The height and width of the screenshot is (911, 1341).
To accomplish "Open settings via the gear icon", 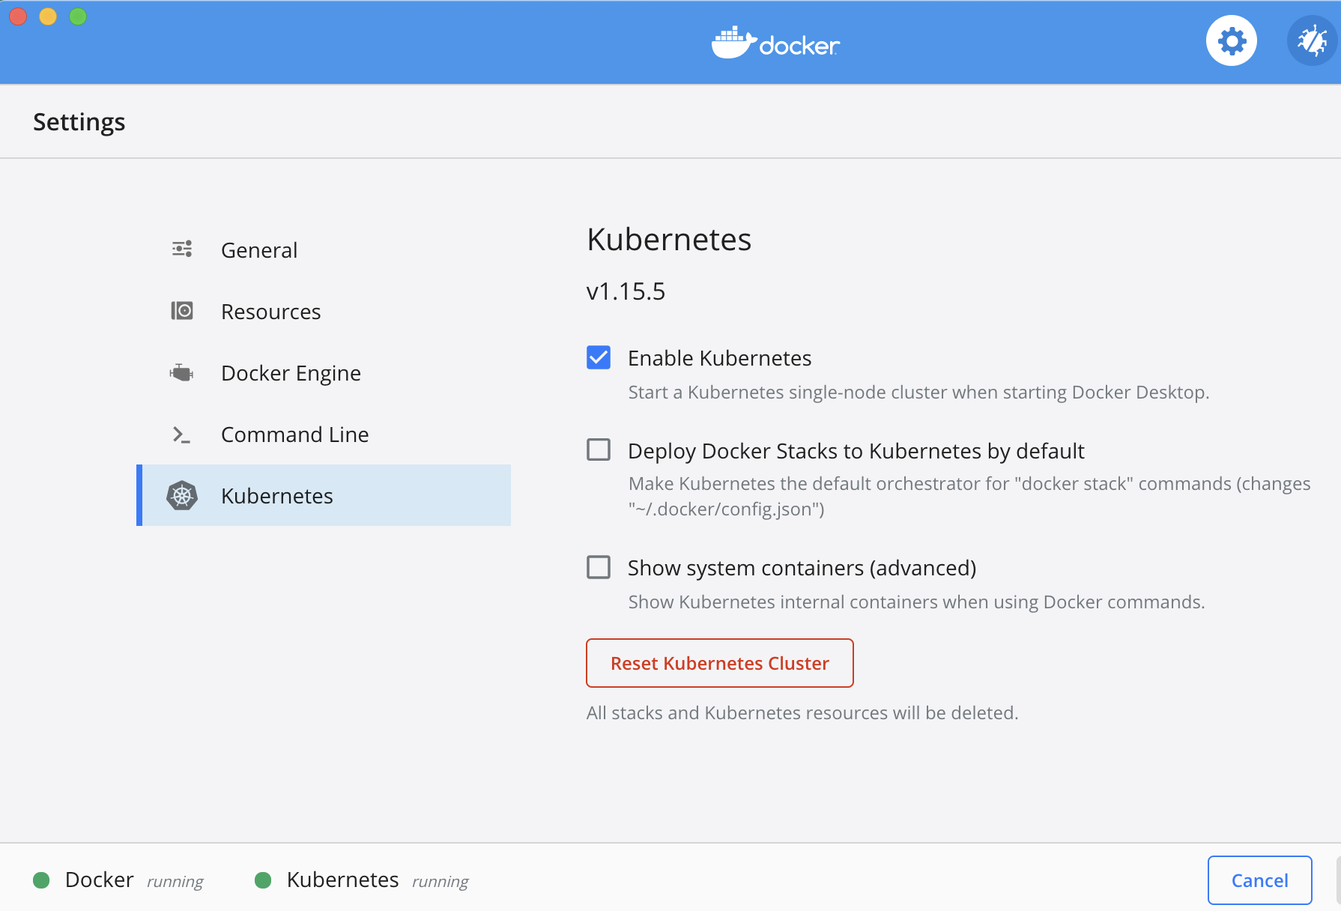I will click(1232, 40).
